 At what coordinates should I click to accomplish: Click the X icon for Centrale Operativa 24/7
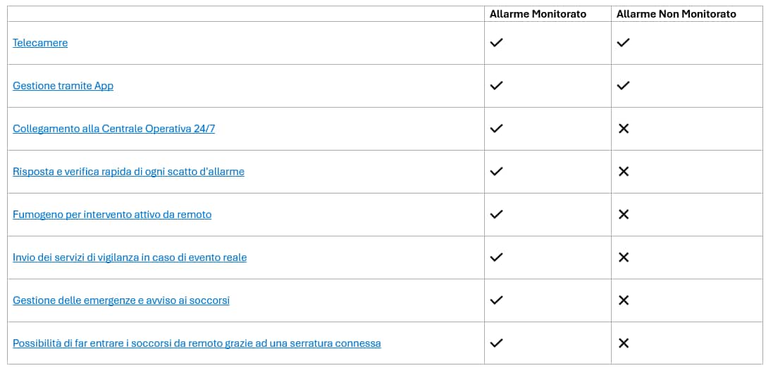[623, 129]
